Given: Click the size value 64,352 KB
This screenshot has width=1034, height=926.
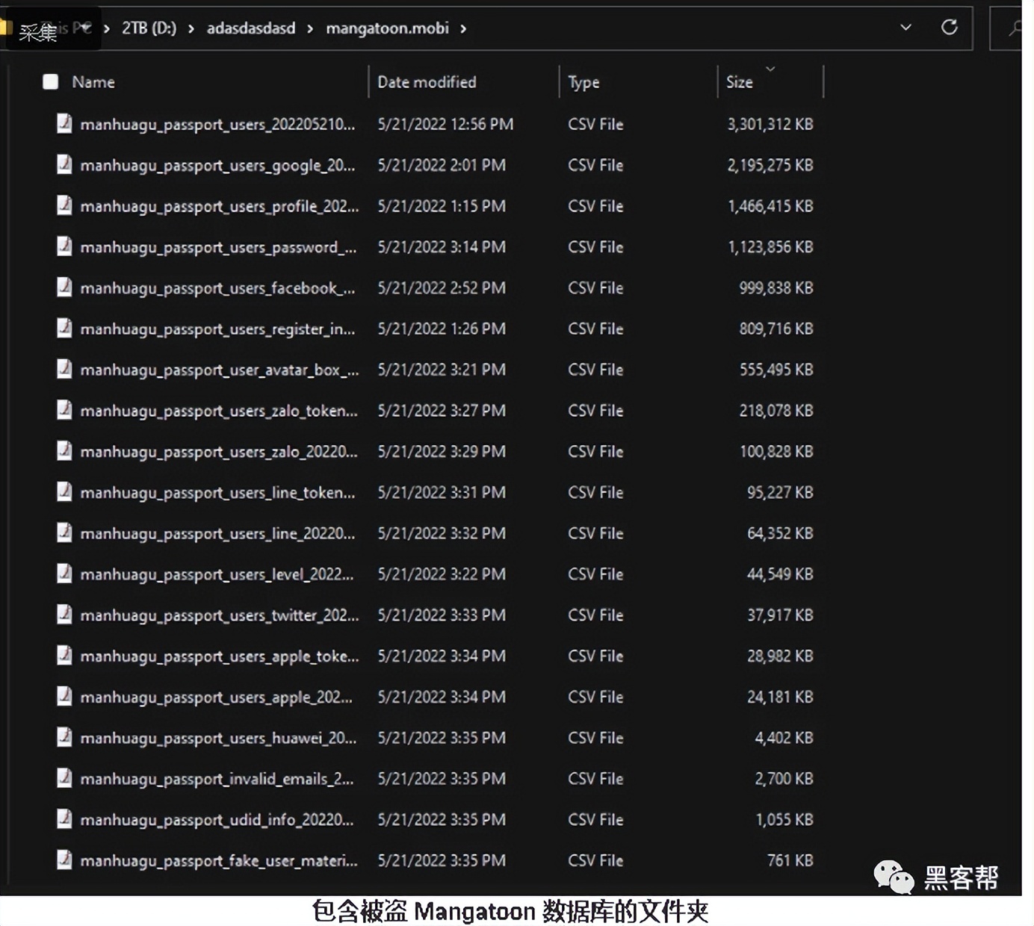Looking at the screenshot, I should tap(780, 533).
